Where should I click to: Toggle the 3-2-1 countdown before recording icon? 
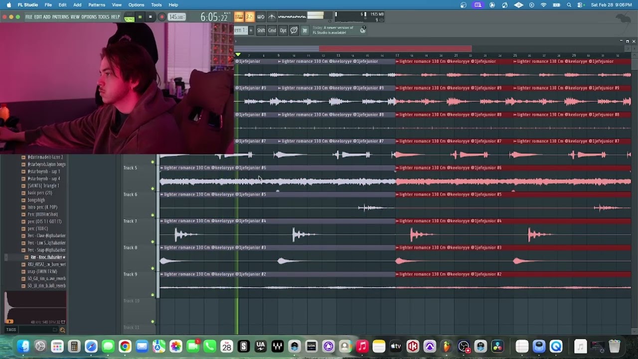[x=250, y=17]
